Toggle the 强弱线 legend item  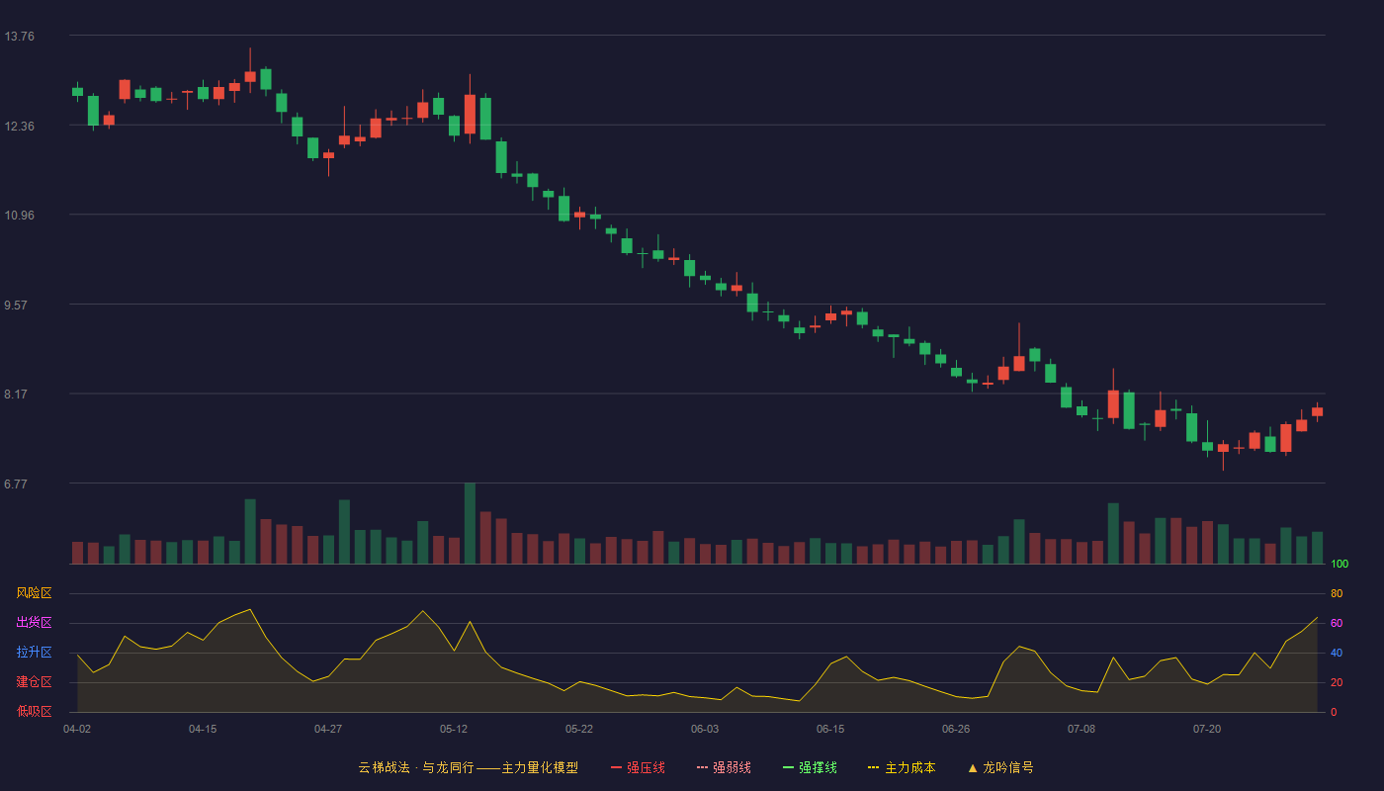click(x=724, y=767)
